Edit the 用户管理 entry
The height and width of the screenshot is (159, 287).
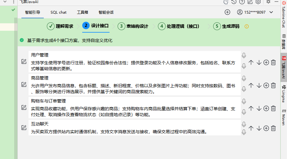click(x=24, y=61)
